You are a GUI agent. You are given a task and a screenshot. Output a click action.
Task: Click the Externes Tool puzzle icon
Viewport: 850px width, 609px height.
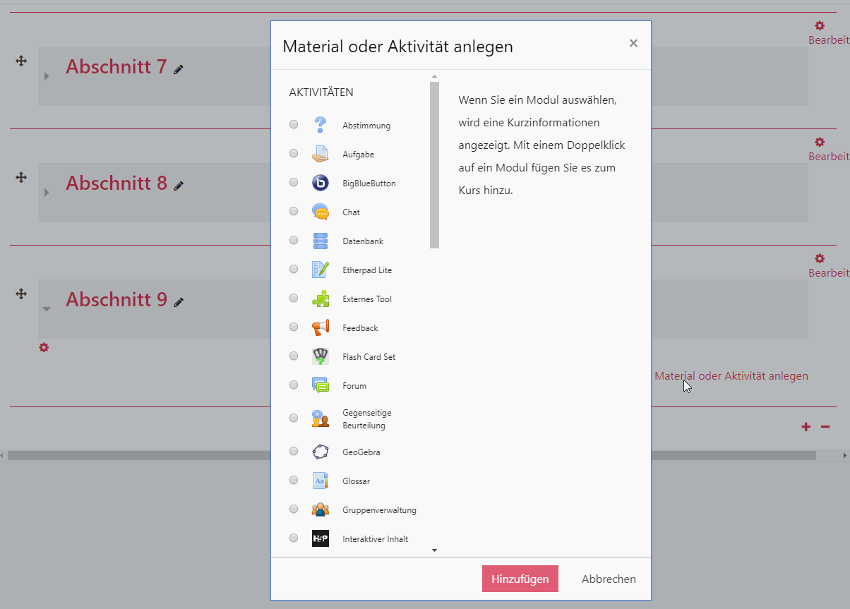point(320,299)
